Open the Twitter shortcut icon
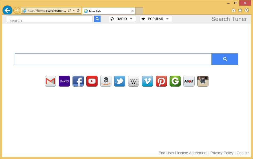 pos(120,81)
